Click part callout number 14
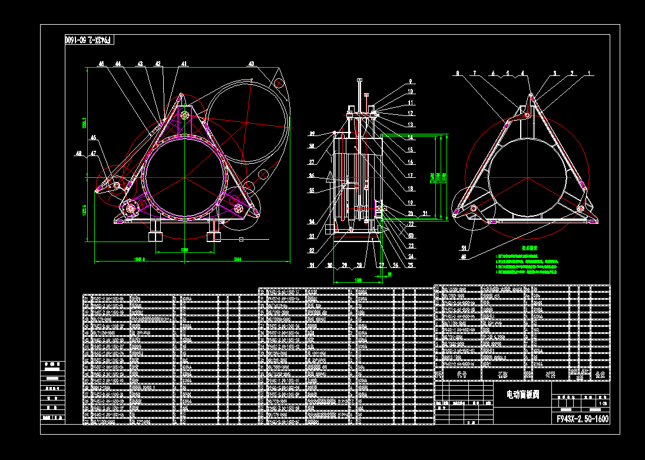Screen dimensions: 645x460 click(411, 138)
